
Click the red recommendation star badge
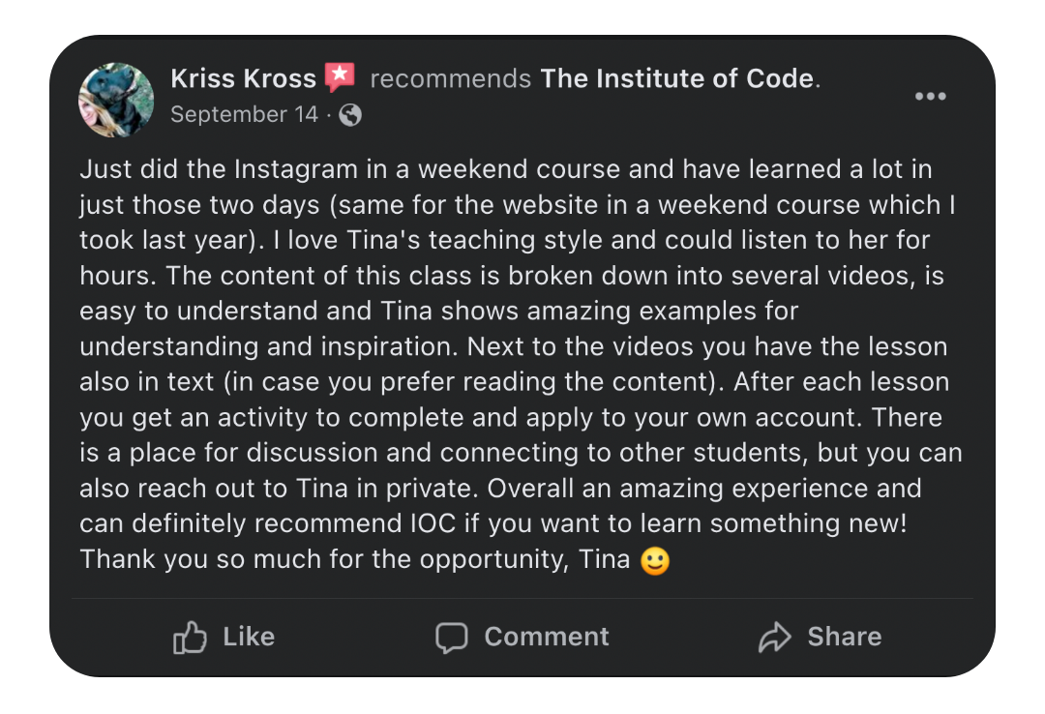coord(340,77)
